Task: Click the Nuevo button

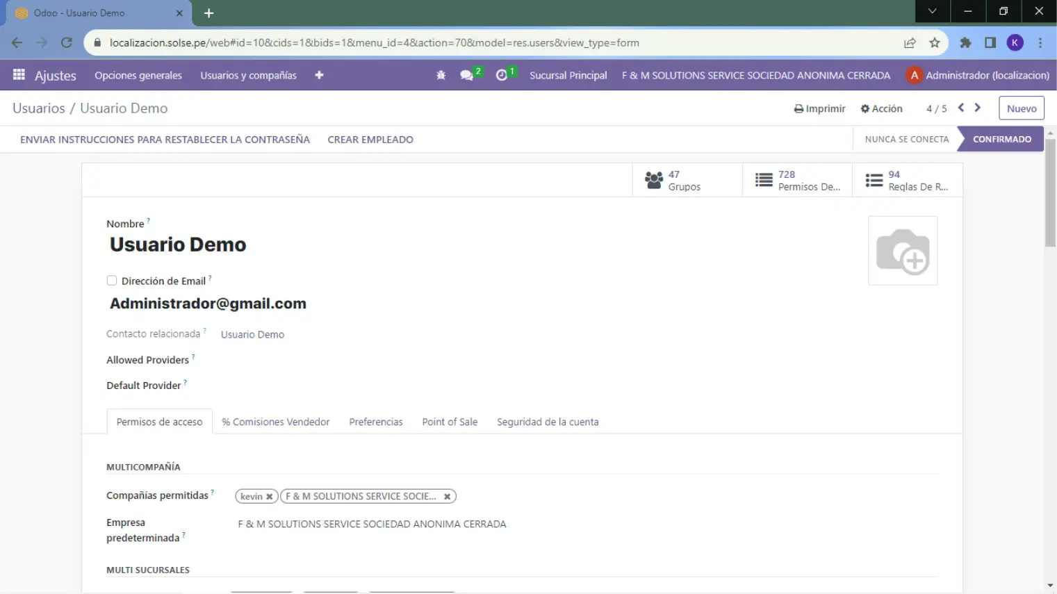Action: pyautogui.click(x=1021, y=108)
